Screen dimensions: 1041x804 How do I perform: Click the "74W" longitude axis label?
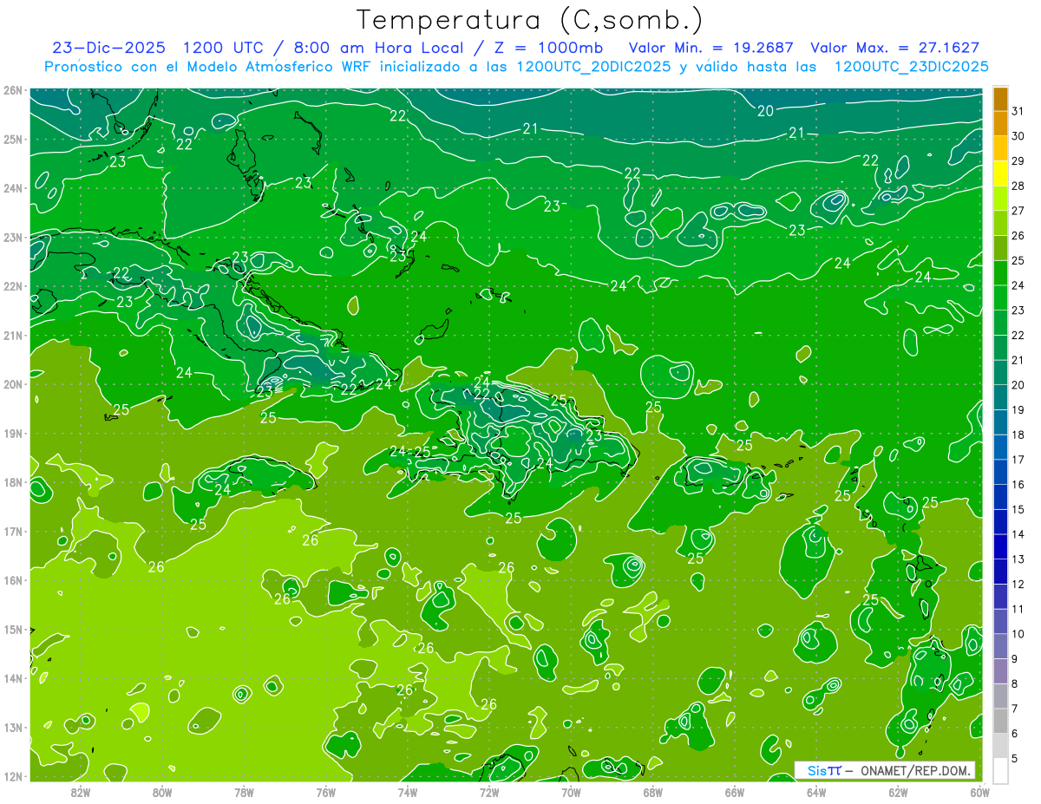pos(408,792)
